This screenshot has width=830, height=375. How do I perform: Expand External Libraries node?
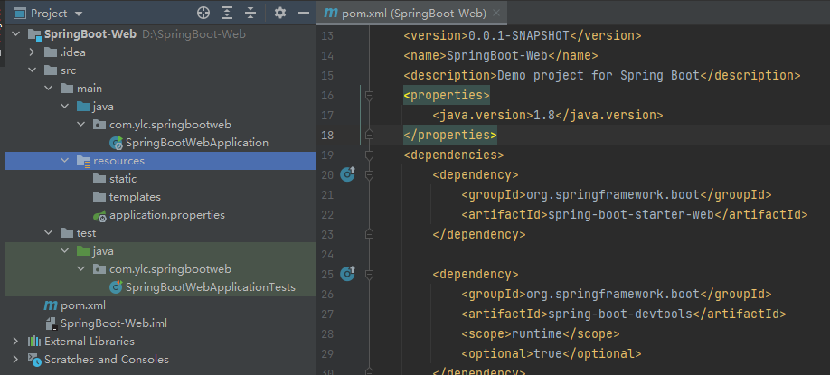(15, 342)
